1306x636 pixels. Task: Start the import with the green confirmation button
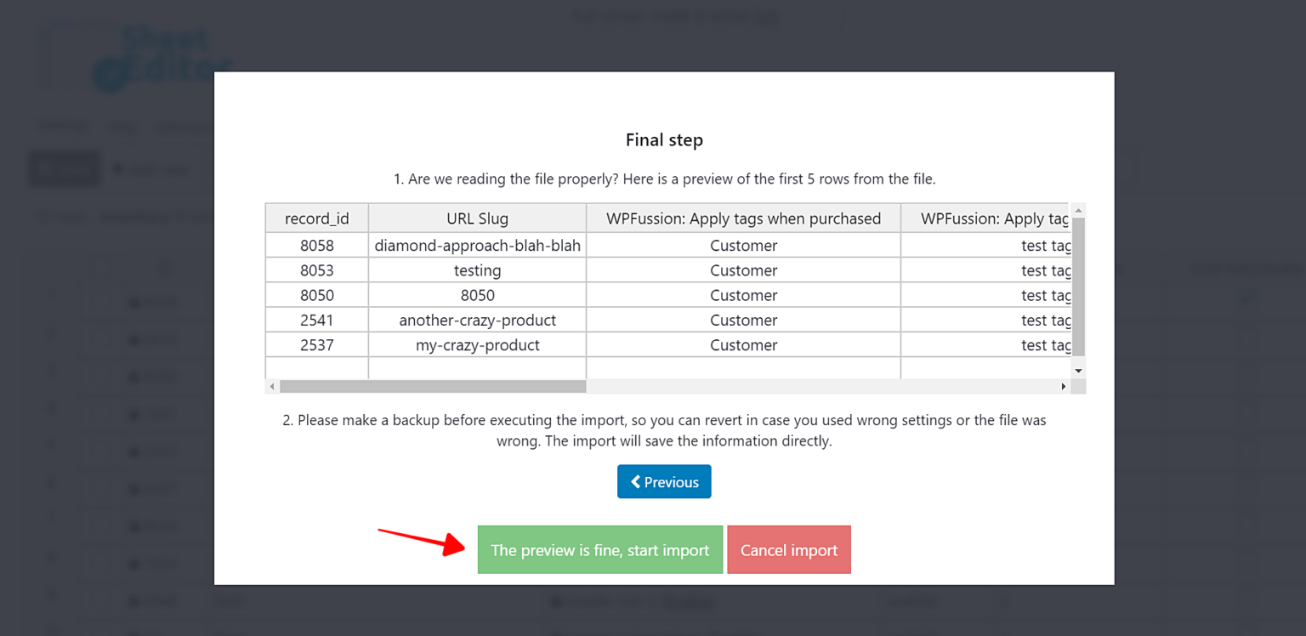click(600, 549)
